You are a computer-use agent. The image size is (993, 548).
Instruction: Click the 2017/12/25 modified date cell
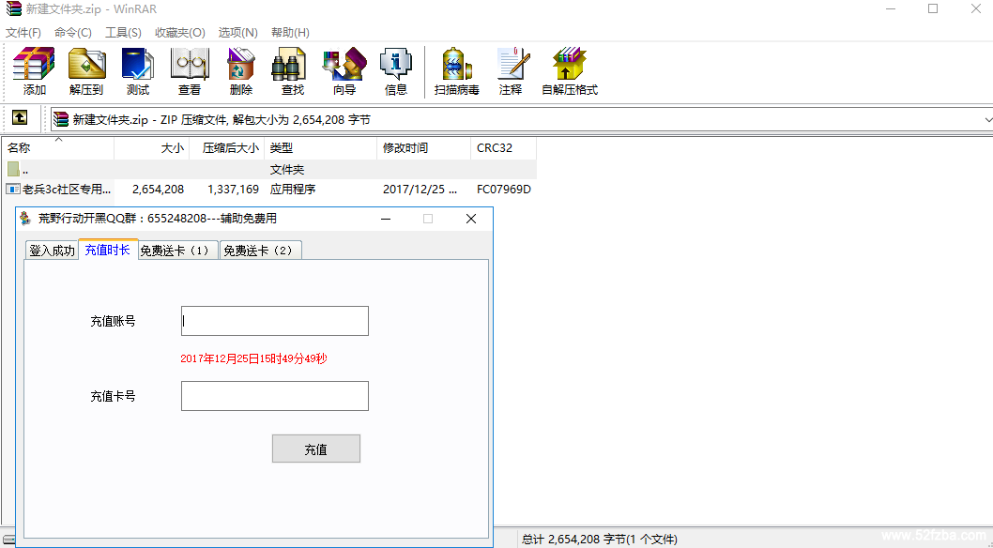[420, 189]
